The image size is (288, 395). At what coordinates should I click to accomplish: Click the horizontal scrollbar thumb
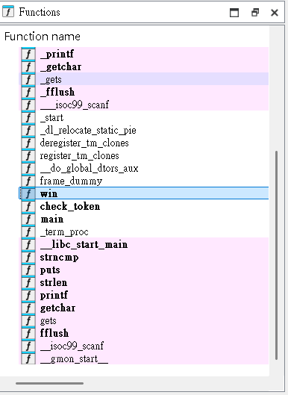[x=49, y=383]
